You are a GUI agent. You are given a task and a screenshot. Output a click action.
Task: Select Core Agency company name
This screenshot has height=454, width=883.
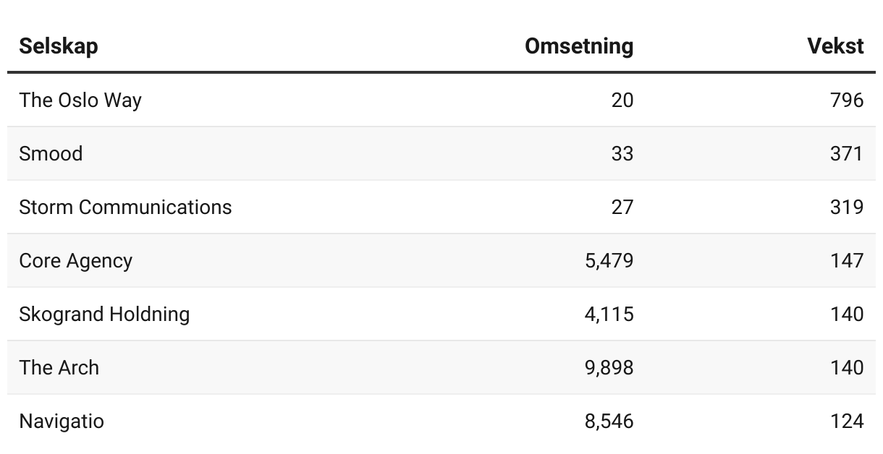coord(76,260)
